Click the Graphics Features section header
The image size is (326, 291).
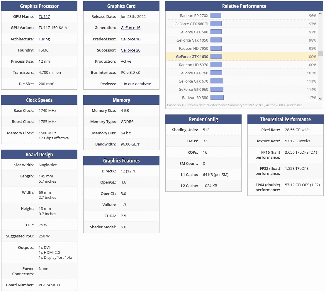pos(121,161)
